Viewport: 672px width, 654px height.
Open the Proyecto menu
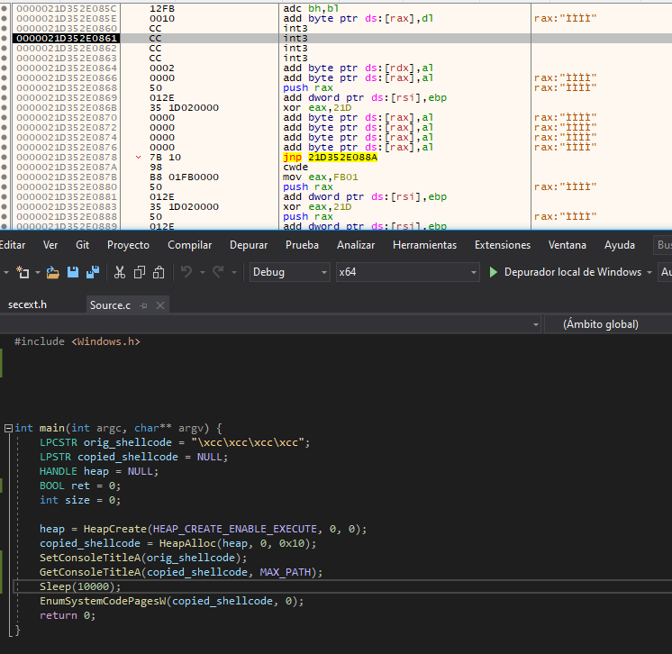(128, 245)
